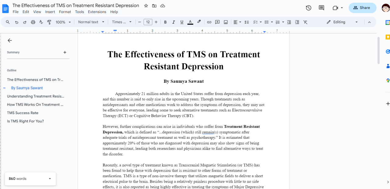
Task: Toggle bold formatting
Action: 165,22
